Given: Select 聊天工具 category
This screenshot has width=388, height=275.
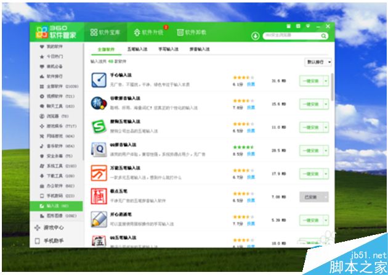Looking at the screenshot, I should 57,106.
